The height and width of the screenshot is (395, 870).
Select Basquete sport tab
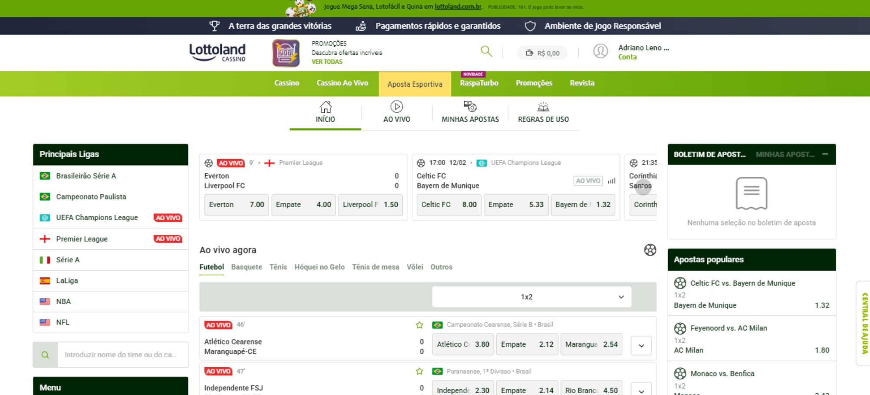coord(247,267)
